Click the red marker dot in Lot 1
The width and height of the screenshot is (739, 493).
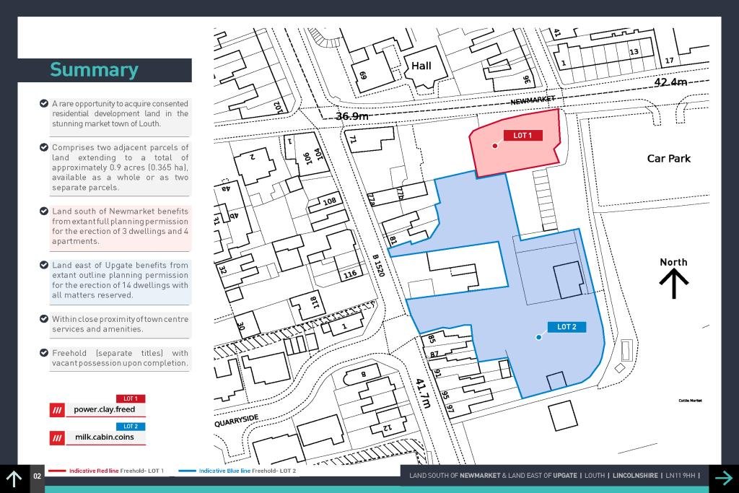click(x=495, y=146)
